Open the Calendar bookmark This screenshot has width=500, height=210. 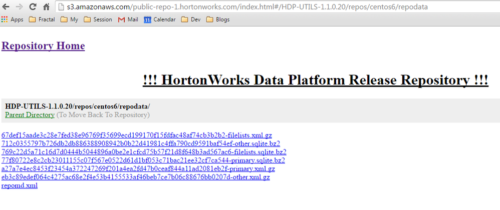pos(160,19)
